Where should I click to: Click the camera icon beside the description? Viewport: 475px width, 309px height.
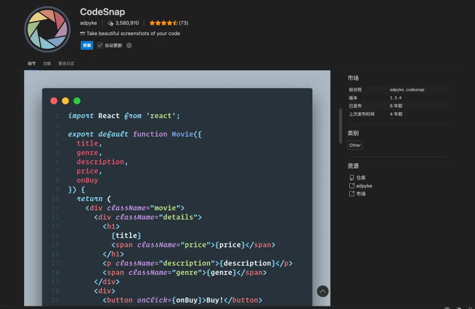[82, 33]
